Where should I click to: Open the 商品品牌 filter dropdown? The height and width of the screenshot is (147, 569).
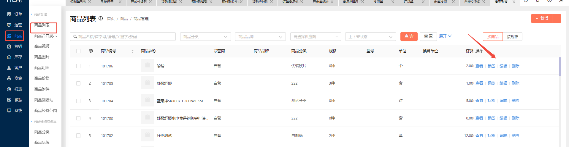(x=260, y=37)
